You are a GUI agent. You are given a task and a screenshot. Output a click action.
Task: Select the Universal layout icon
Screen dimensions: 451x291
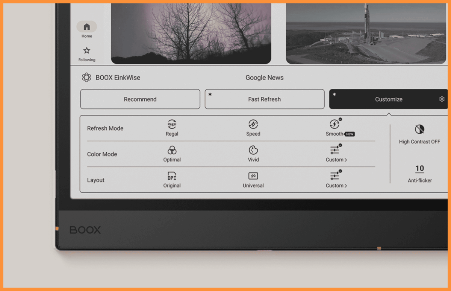click(x=253, y=176)
